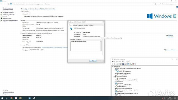Click Scan for hardware changes monitor icon
The width and height of the screenshot is (178, 100).
coord(128,64)
